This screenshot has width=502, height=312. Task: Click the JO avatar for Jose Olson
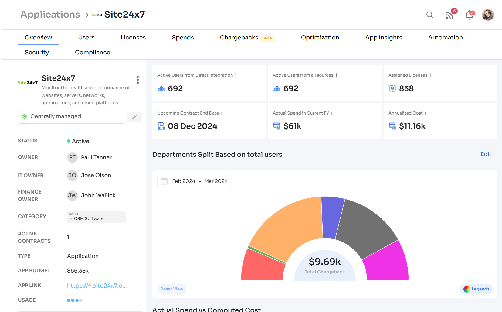pyautogui.click(x=72, y=175)
